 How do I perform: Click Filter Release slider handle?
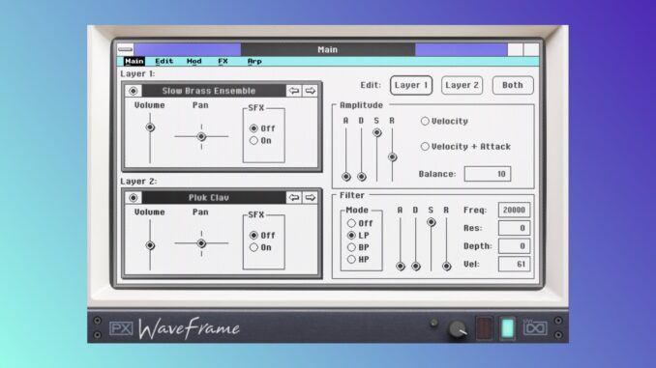pyautogui.click(x=446, y=266)
